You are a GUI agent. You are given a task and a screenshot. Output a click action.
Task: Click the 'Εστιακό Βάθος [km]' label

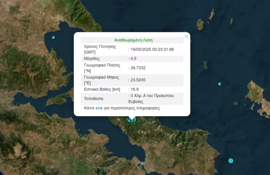102,89
